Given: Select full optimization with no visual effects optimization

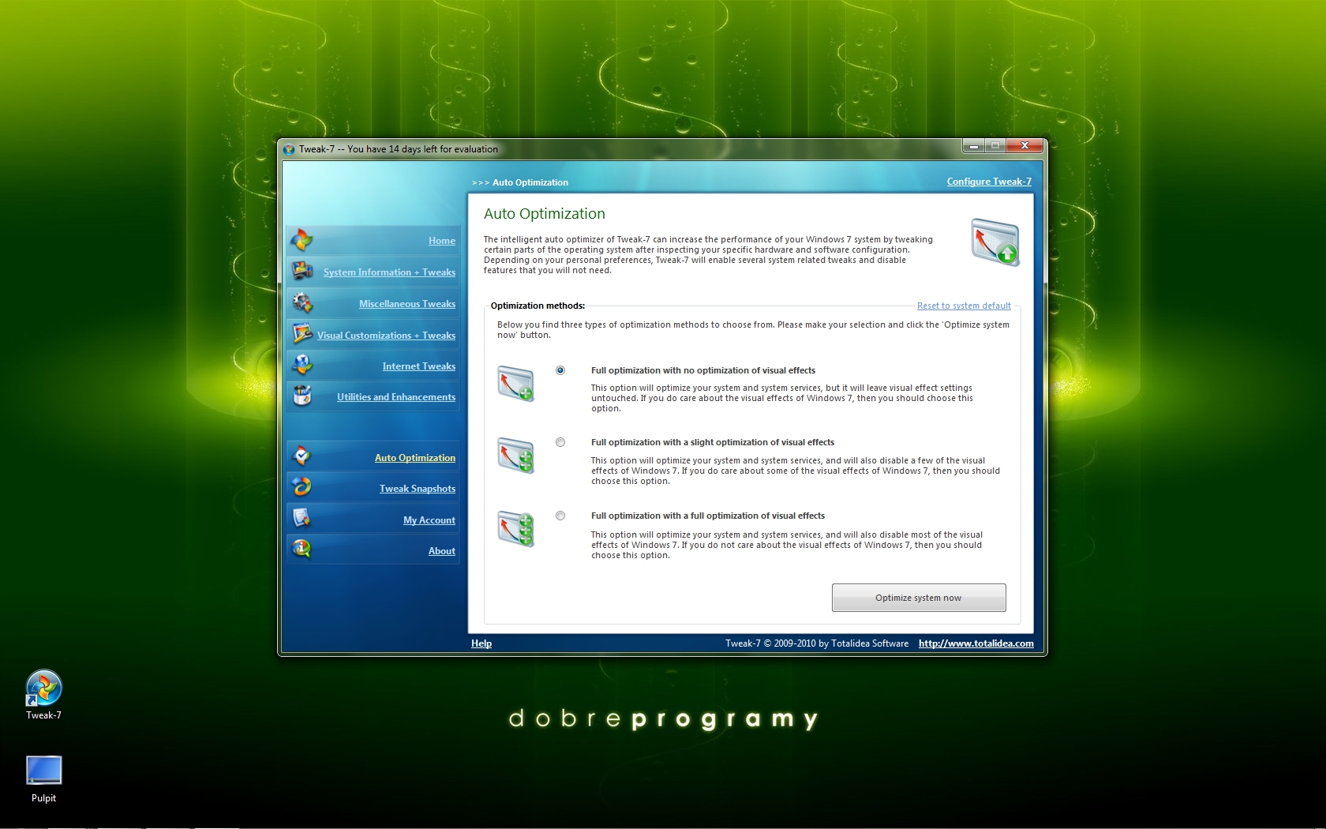Looking at the screenshot, I should [560, 370].
